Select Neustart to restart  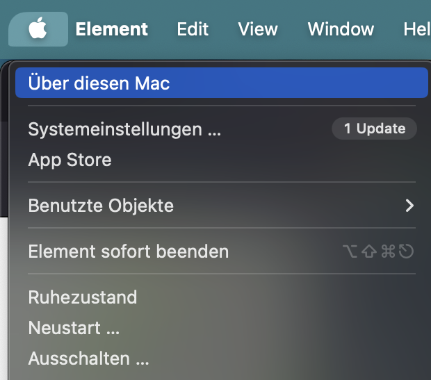pos(74,328)
